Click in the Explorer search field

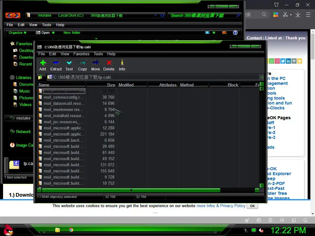(x=202, y=15)
